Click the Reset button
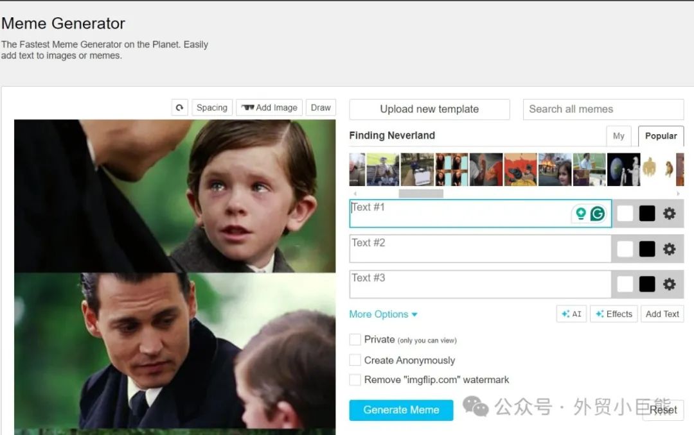The image size is (694, 435). (663, 410)
